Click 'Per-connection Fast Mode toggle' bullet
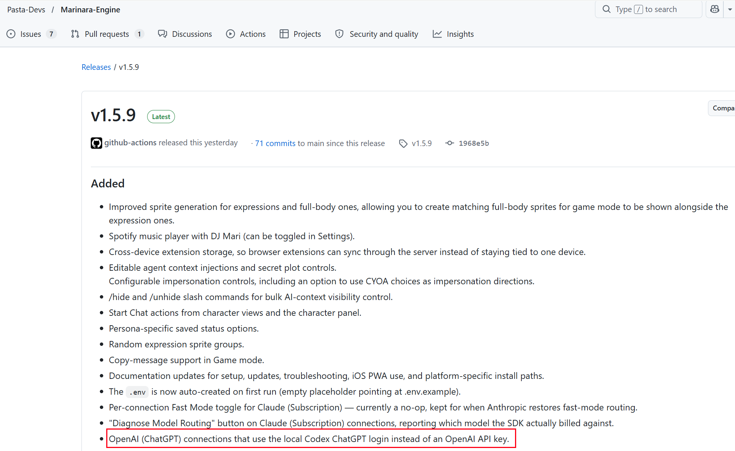 [x=373, y=407]
